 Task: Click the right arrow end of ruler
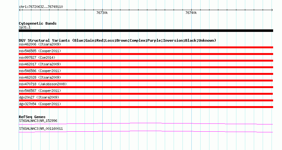click(x=272, y=10)
